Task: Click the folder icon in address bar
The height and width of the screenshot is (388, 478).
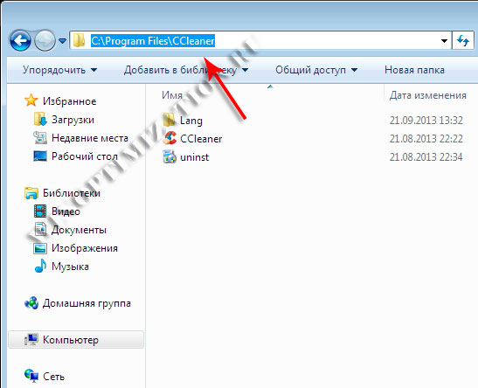Action: coord(79,40)
